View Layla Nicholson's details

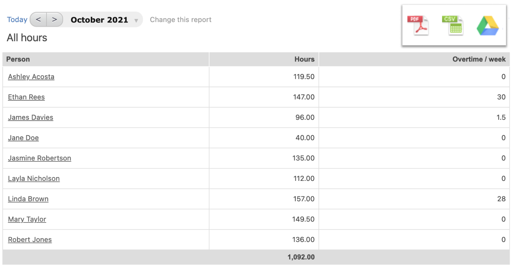point(34,179)
